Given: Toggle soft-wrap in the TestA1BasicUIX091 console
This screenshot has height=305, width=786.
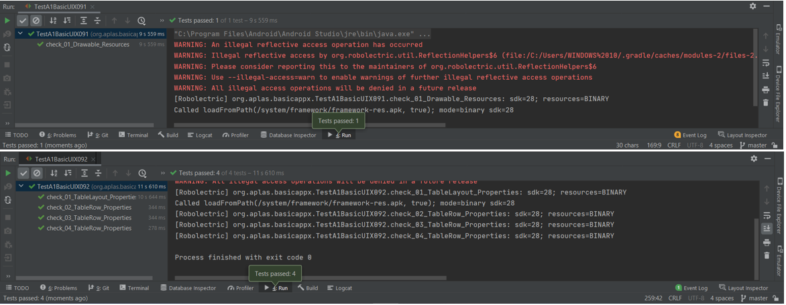Looking at the screenshot, I should pos(766,62).
